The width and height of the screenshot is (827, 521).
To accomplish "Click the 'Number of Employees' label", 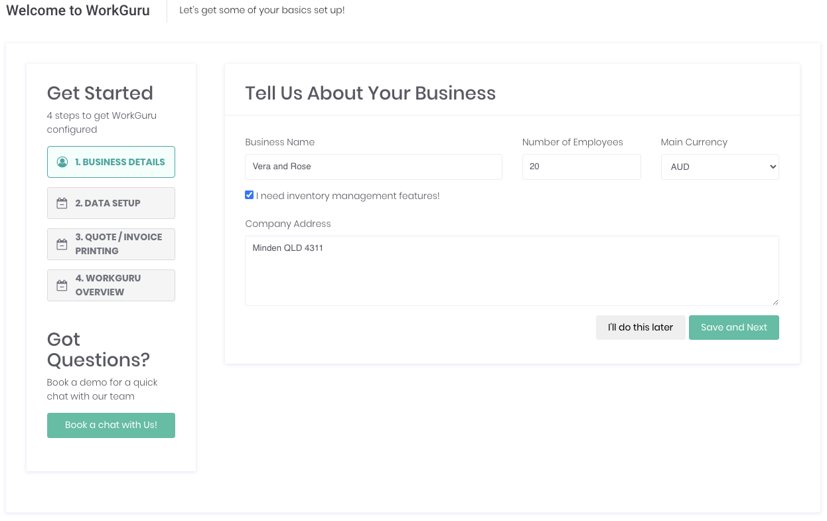I will pyautogui.click(x=573, y=142).
